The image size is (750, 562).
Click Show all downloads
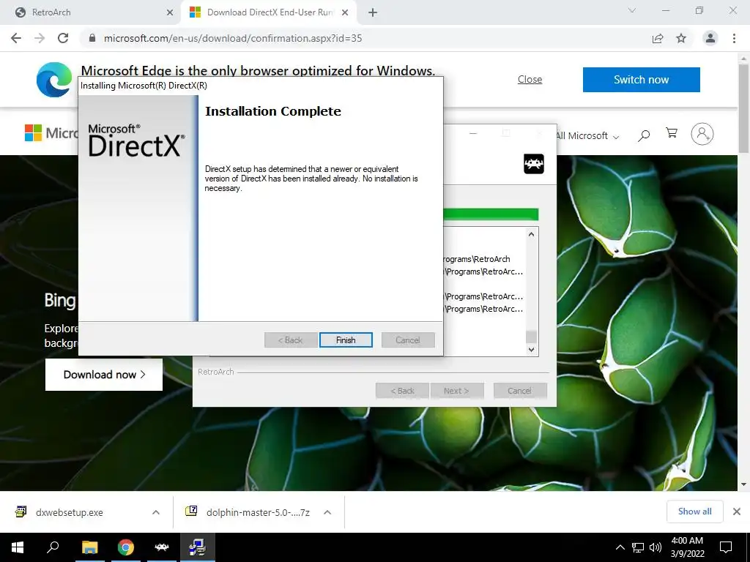click(694, 512)
